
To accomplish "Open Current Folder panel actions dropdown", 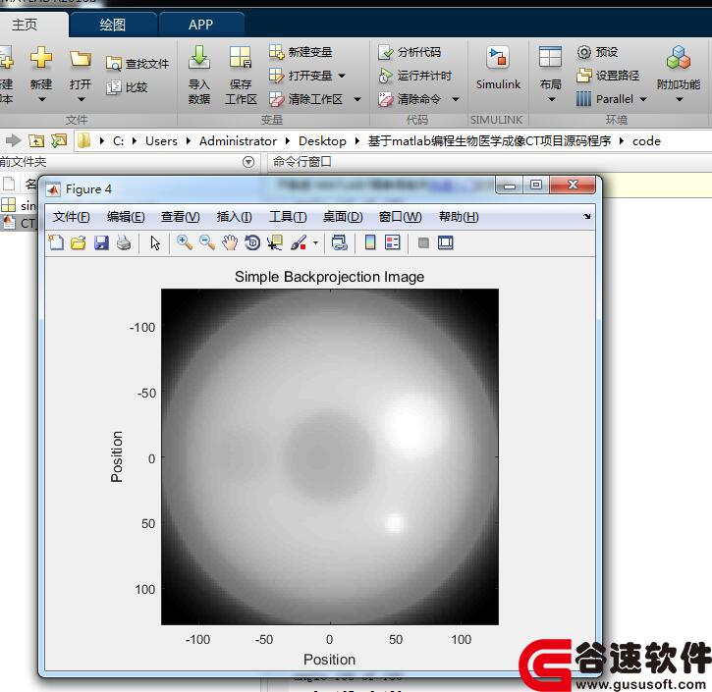I will pos(248,162).
